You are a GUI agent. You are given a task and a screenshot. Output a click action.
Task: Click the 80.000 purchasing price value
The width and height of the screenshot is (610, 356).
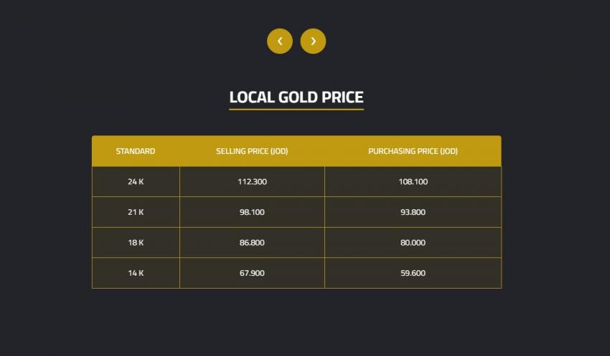pyautogui.click(x=413, y=243)
